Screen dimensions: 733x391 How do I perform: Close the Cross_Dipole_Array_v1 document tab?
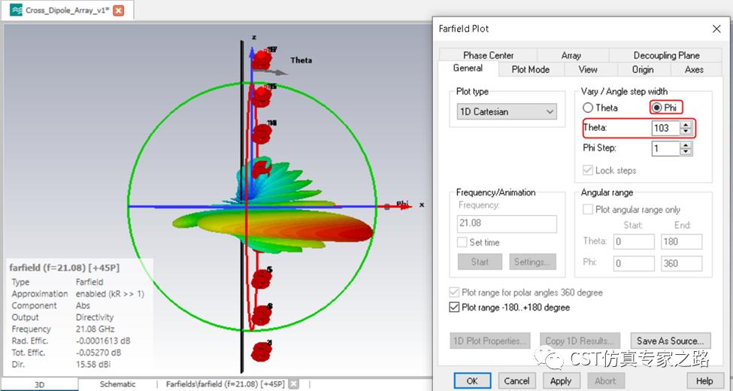click(x=119, y=11)
